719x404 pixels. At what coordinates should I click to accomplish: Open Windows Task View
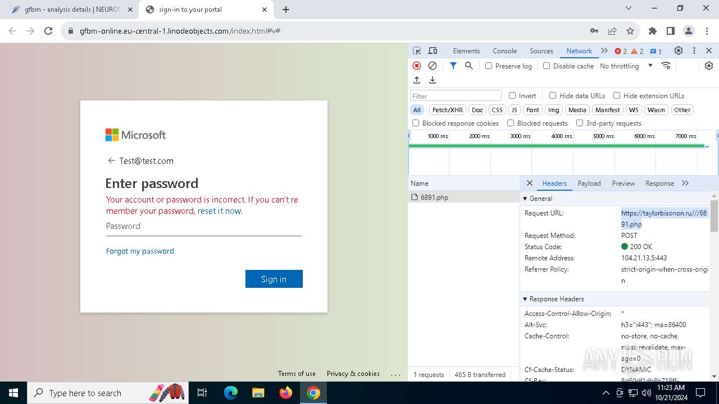click(202, 393)
